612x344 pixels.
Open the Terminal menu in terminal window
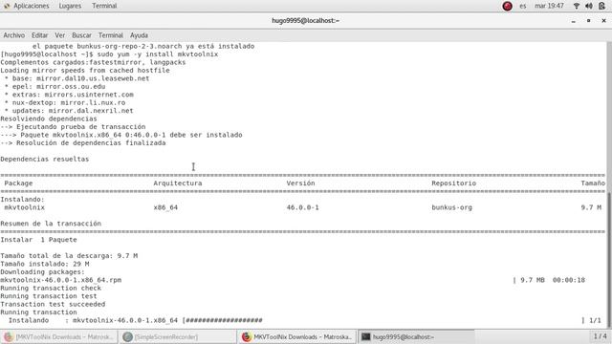[x=111, y=35]
